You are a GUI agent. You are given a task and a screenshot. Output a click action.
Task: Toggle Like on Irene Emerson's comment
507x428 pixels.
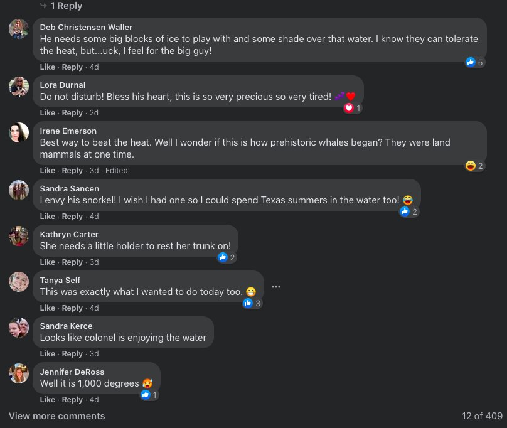pyautogui.click(x=48, y=171)
